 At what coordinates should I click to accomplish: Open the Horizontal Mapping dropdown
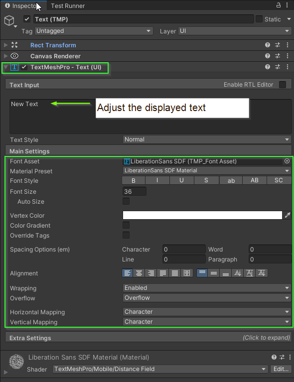tap(207, 312)
